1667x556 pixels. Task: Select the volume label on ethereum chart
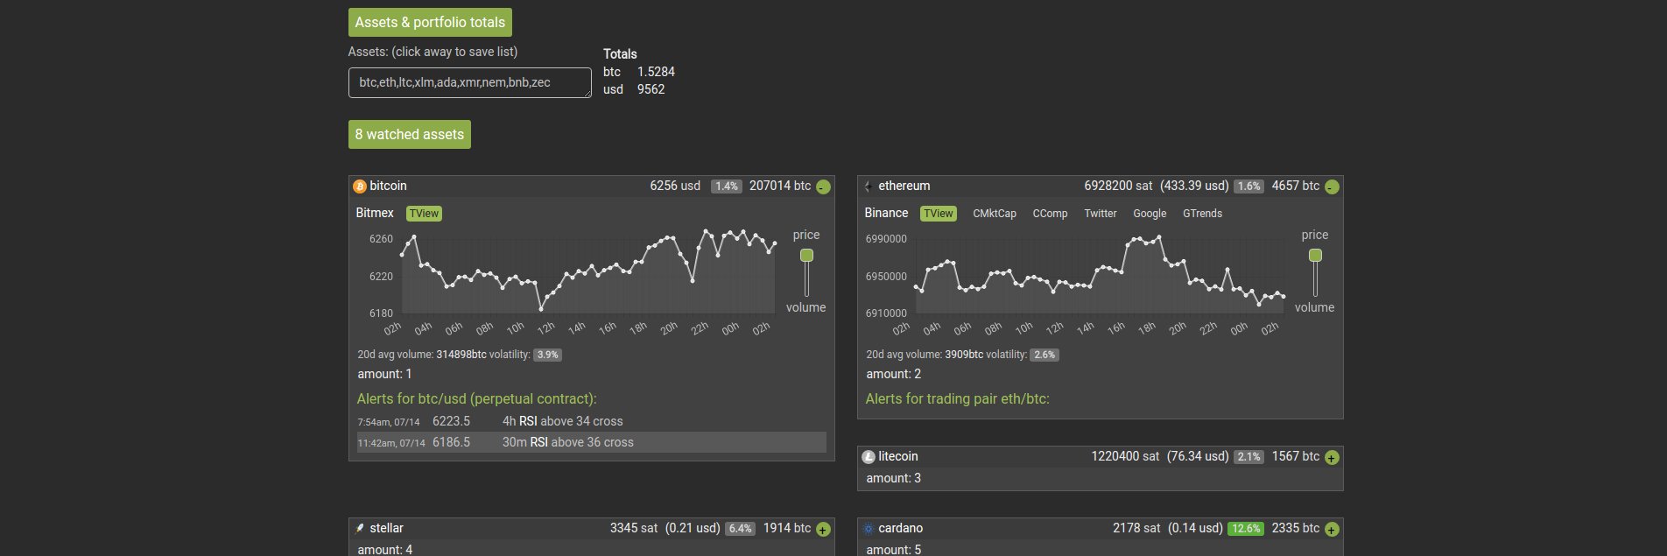[1314, 307]
